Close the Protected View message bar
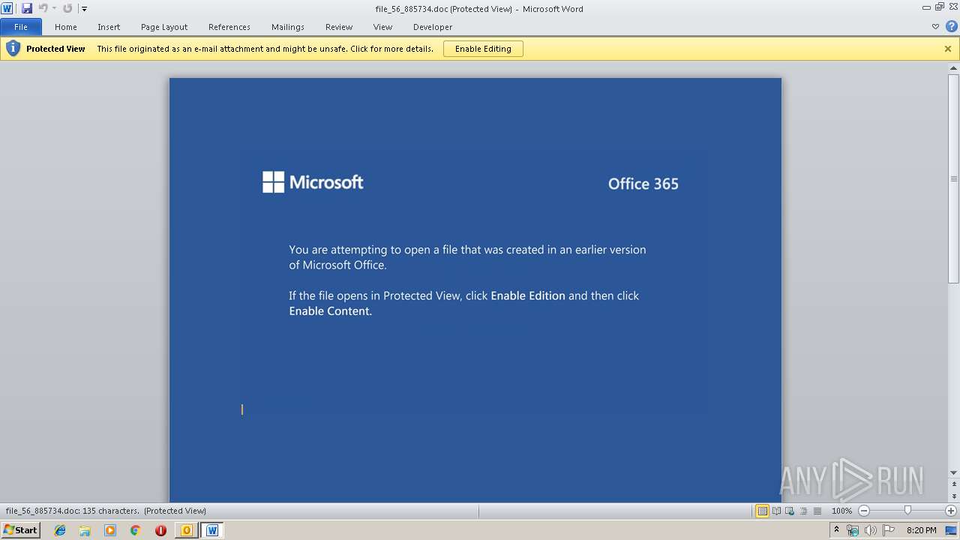The image size is (960, 540). 948,49
